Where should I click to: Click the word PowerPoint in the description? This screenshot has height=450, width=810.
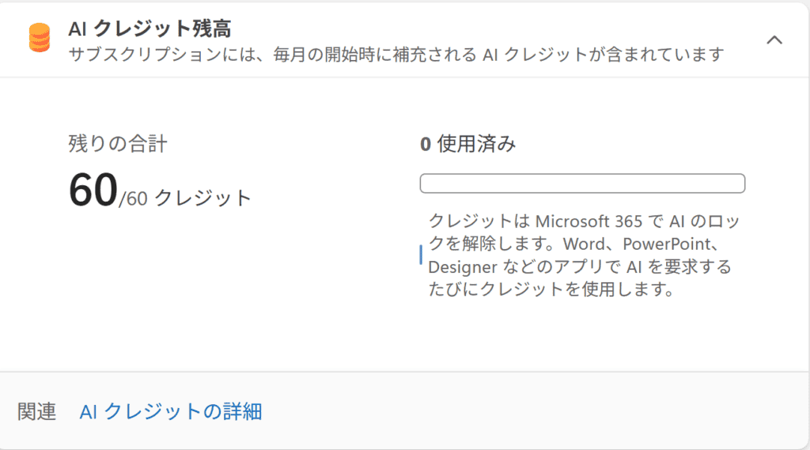point(676,244)
